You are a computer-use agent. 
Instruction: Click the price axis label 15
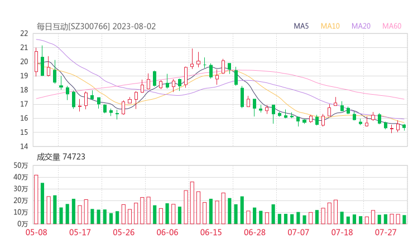24,132
